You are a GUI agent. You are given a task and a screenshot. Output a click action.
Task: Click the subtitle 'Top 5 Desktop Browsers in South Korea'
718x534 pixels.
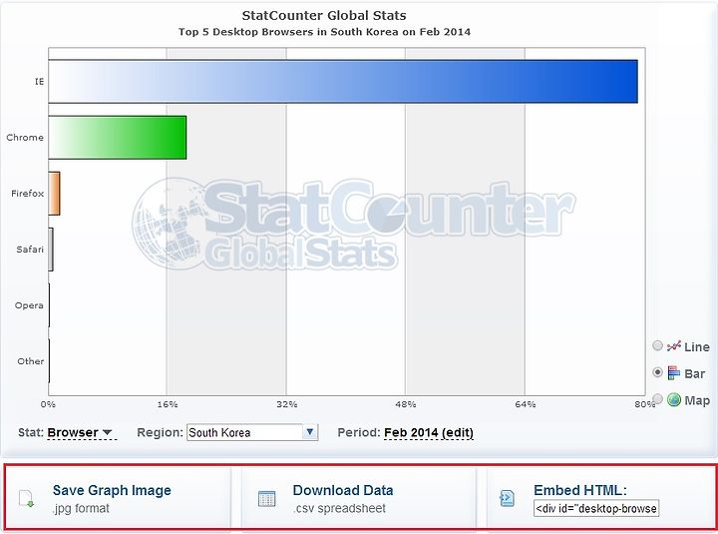(x=288, y=32)
